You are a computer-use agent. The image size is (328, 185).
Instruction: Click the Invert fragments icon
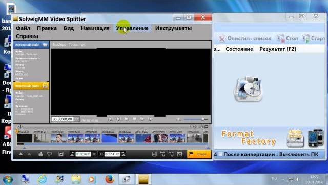click(x=60, y=154)
